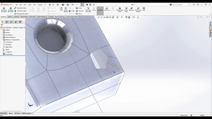Image resolution: width=212 pixels, height=119 pixels.
Task: Open Reference Geometry tool
Action: click(88, 10)
